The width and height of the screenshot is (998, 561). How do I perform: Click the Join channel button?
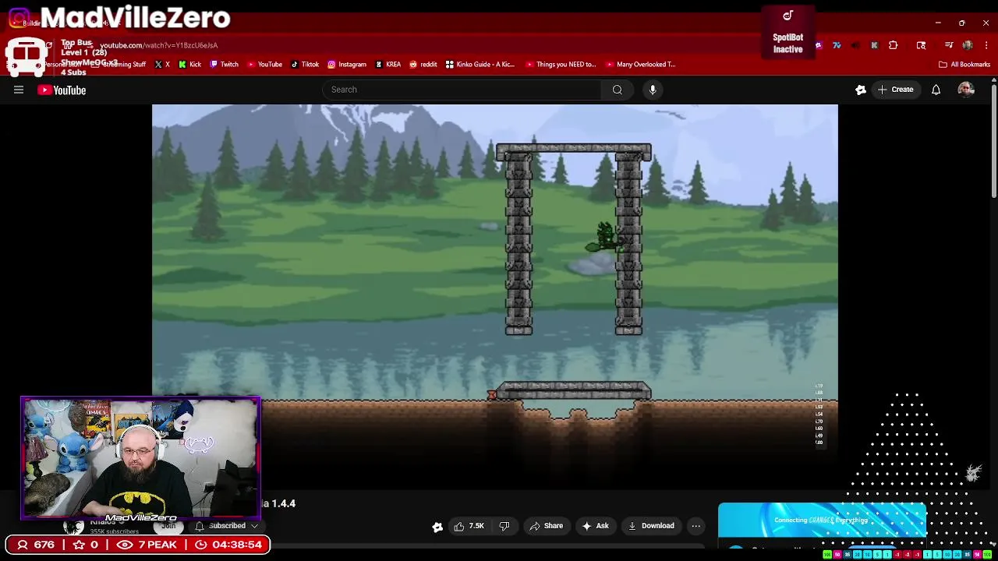[x=168, y=526]
